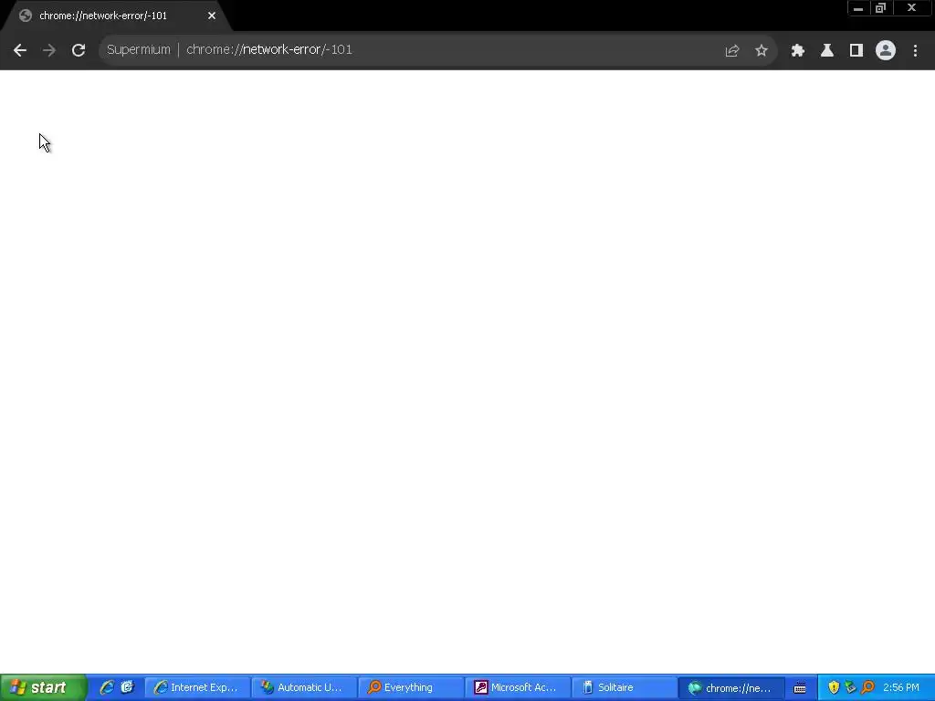935x701 pixels.
Task: Close the Supermium window
Action: pos(912,7)
